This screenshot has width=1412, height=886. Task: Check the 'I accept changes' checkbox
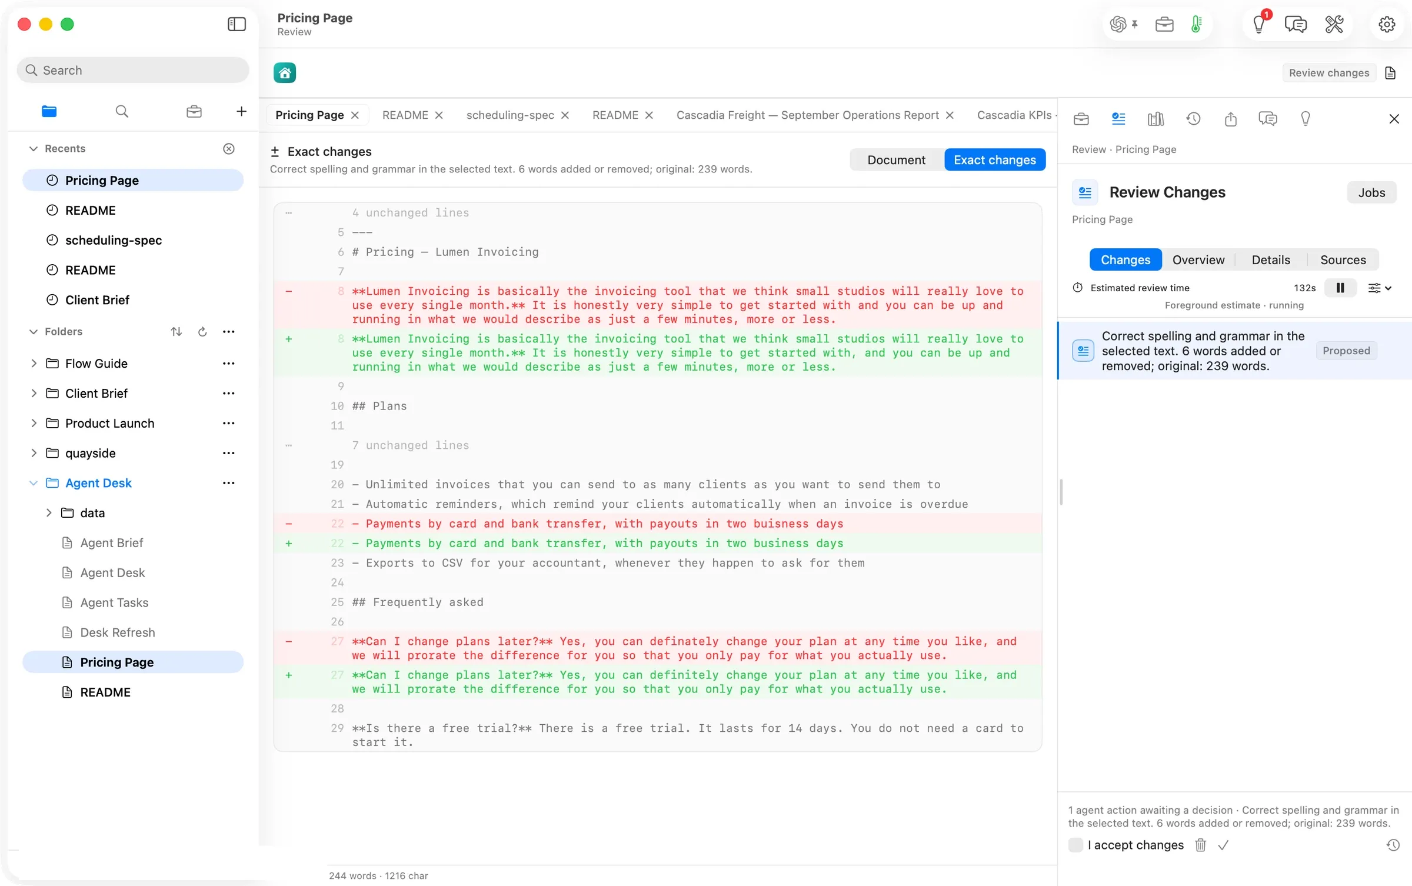[1075, 845]
